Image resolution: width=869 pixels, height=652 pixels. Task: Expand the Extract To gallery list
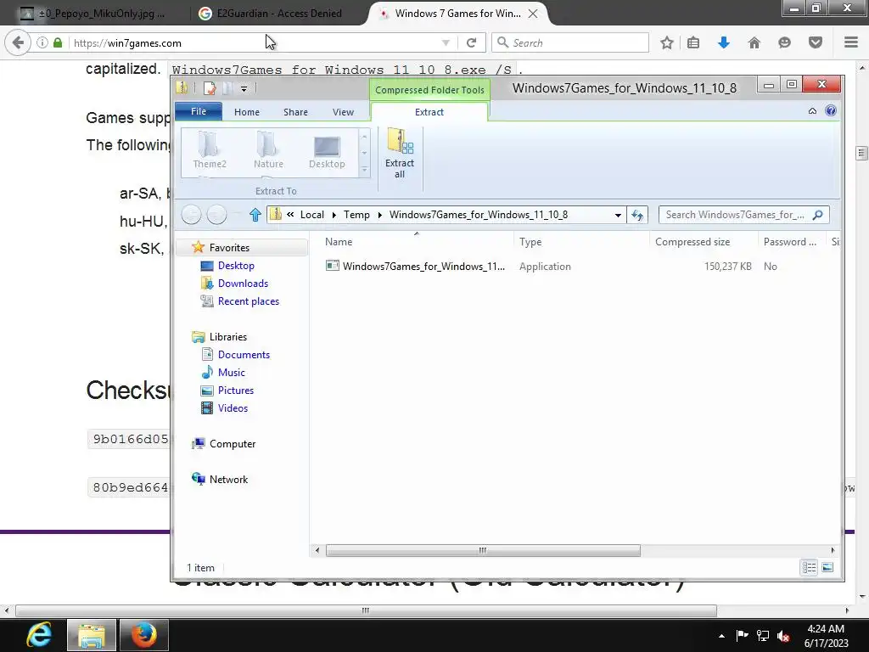click(x=364, y=170)
